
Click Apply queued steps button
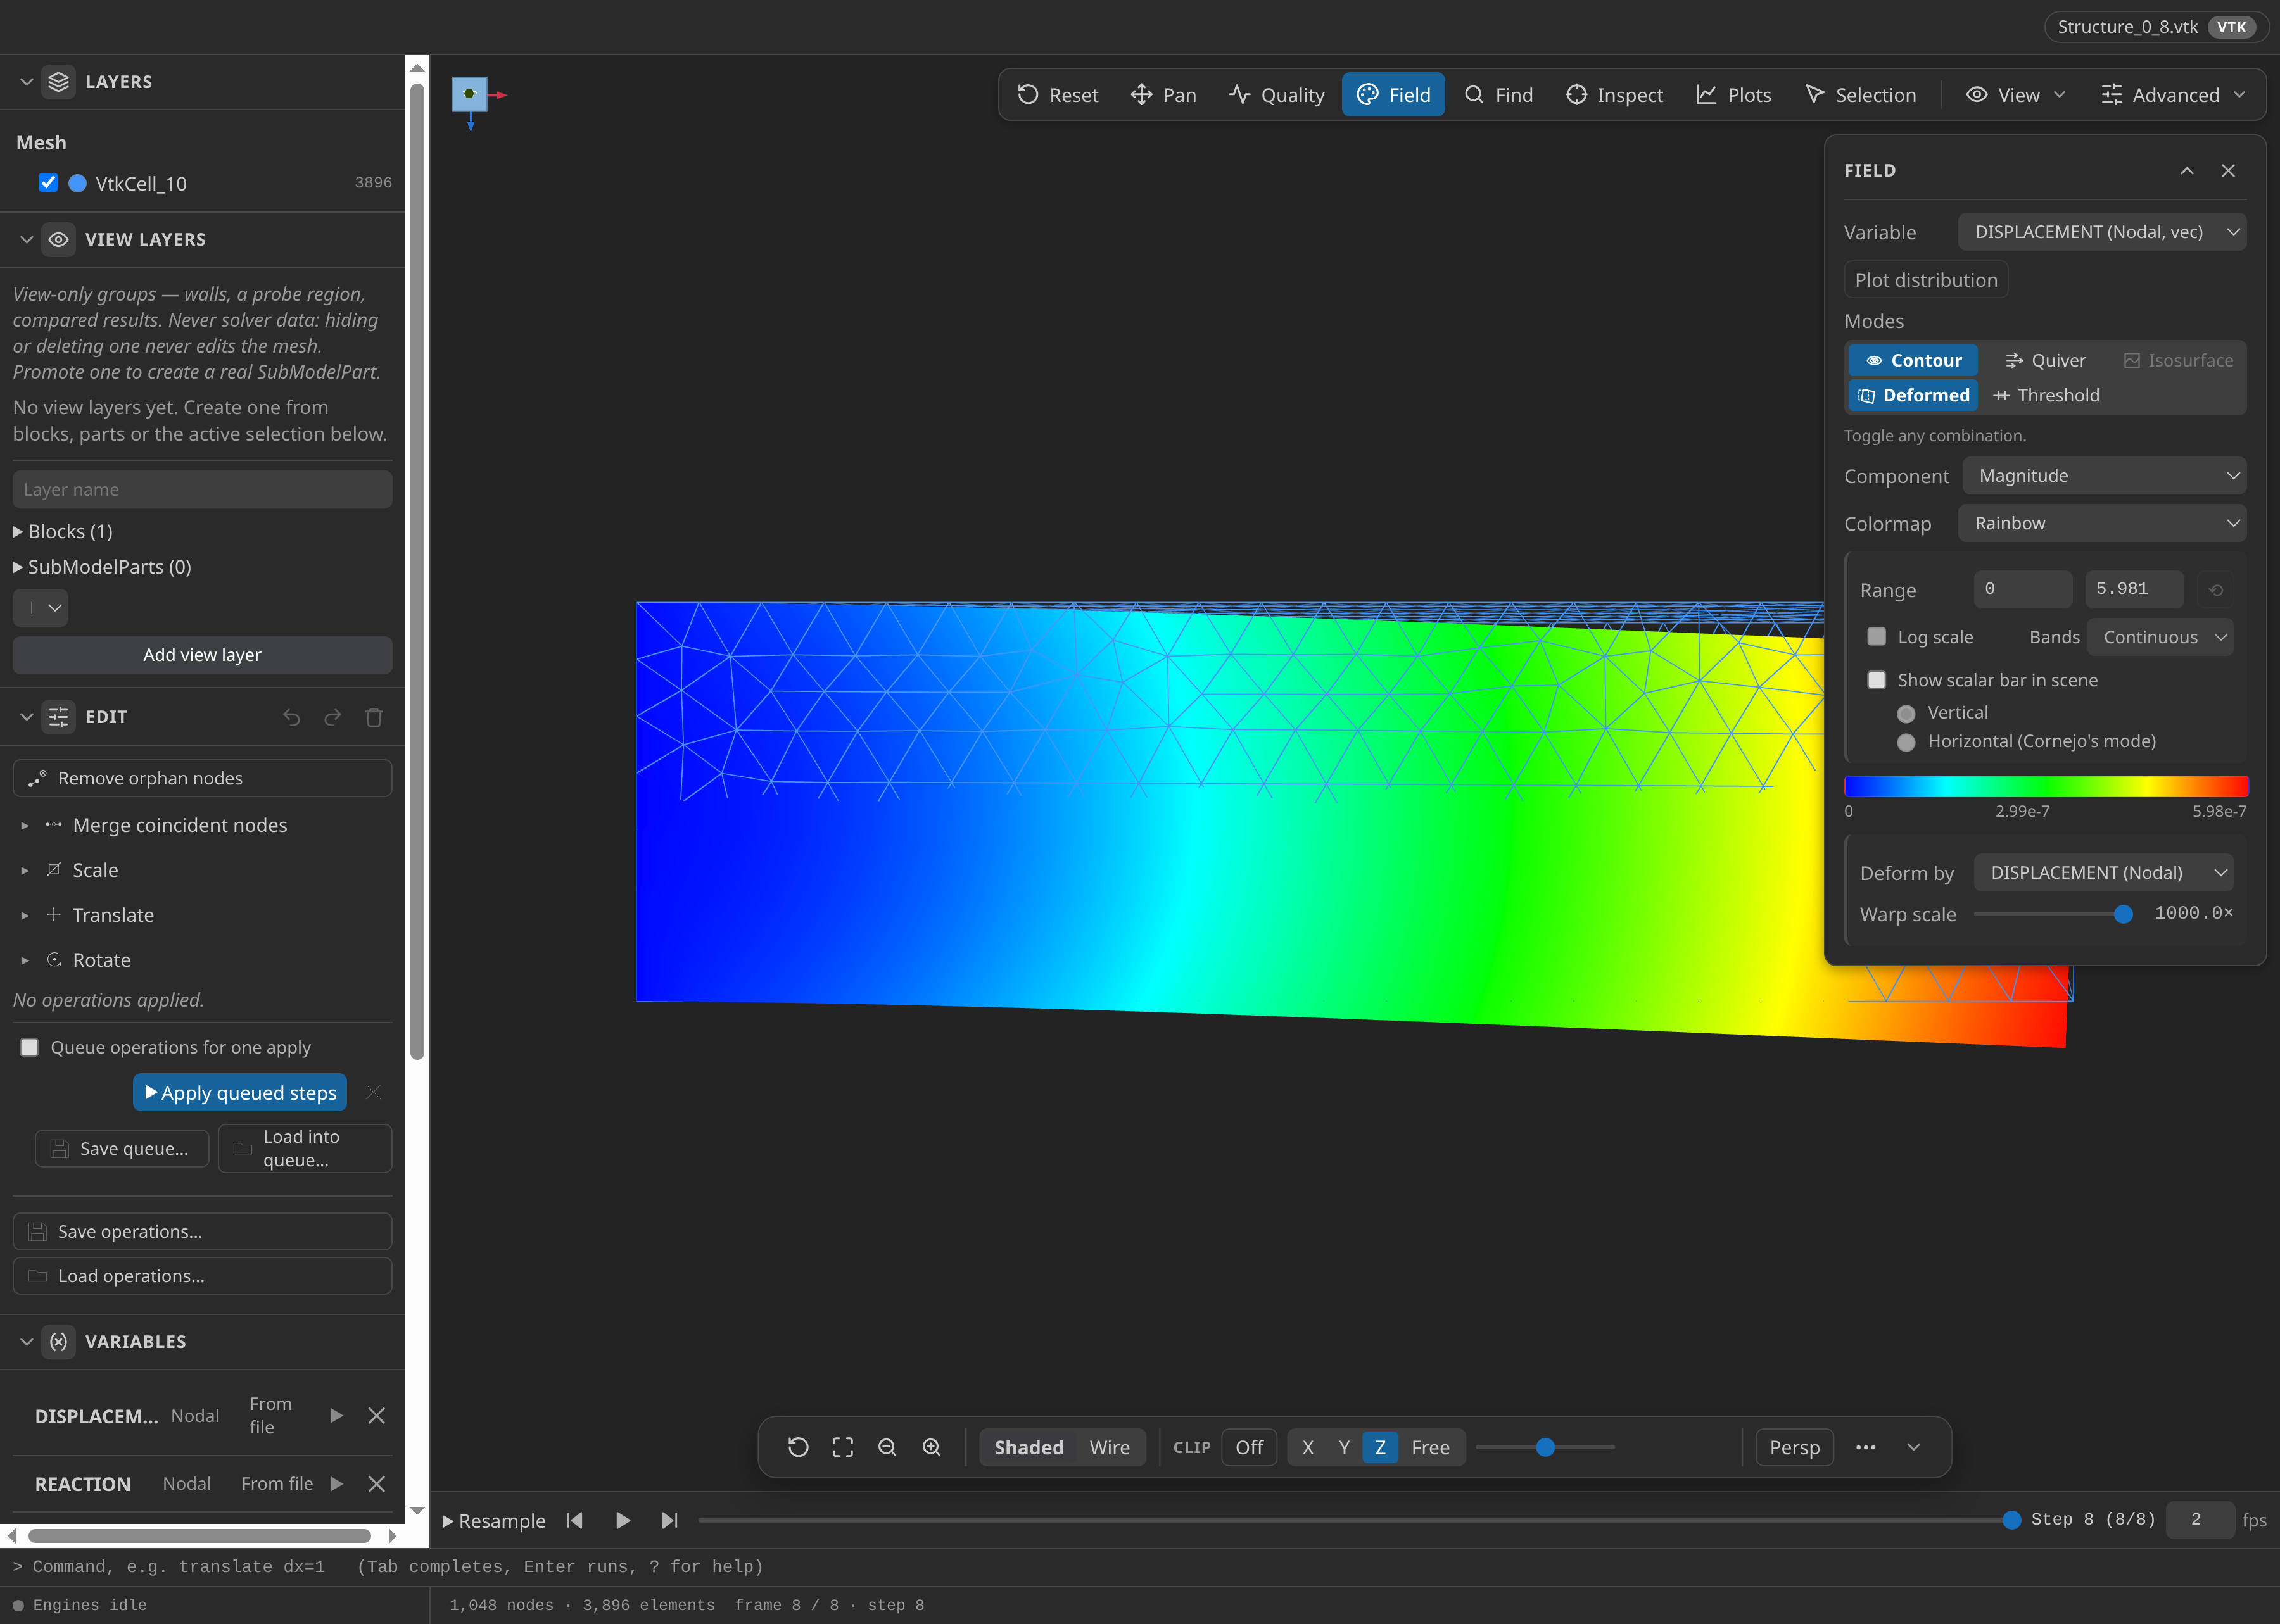pyautogui.click(x=240, y=1092)
